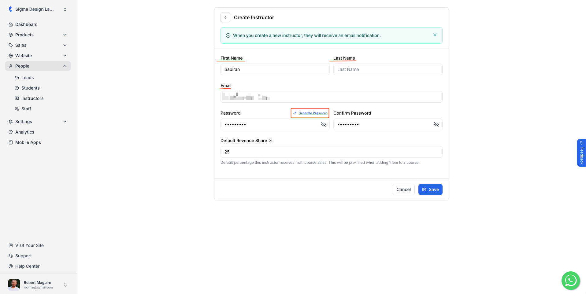This screenshot has height=294, width=586.
Task: Click the Generate Password key icon
Action: click(x=295, y=113)
